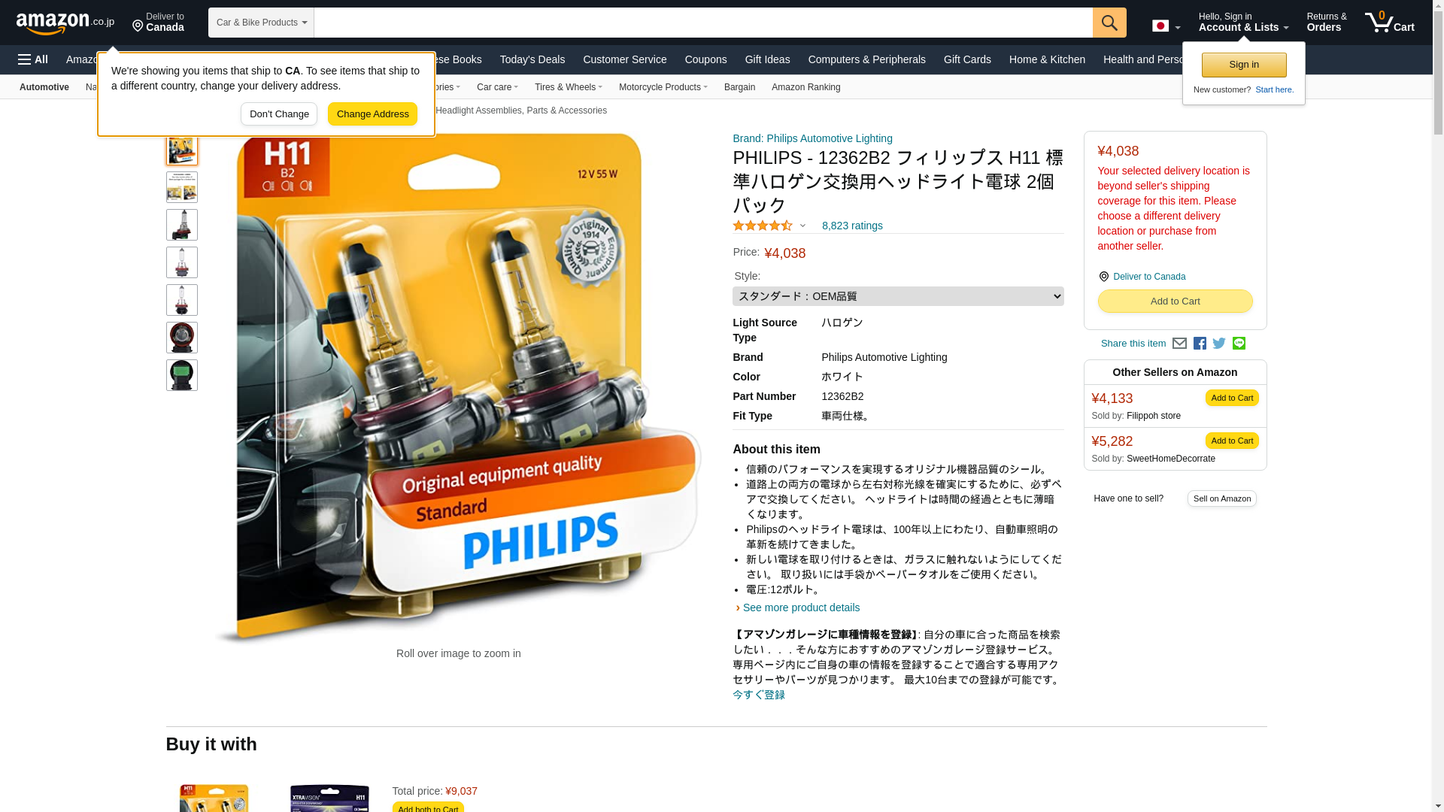Open the All hamburger menu
Image resolution: width=1444 pixels, height=812 pixels.
click(x=33, y=59)
